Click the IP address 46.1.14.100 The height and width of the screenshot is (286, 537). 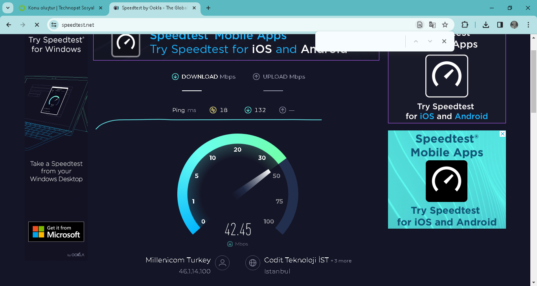pos(195,271)
